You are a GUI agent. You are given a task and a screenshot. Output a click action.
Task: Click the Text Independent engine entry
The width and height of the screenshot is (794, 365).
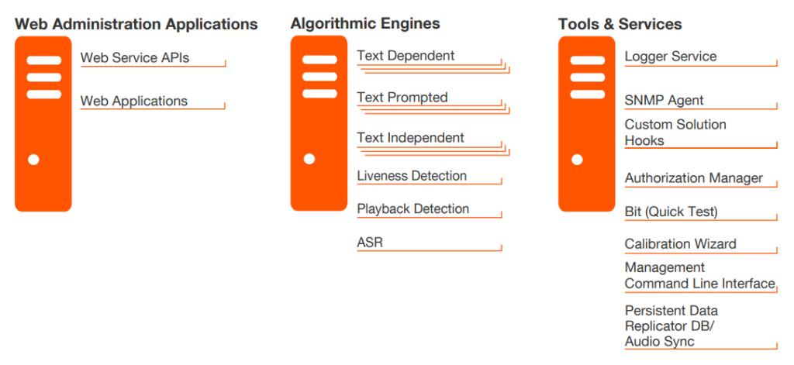point(410,138)
